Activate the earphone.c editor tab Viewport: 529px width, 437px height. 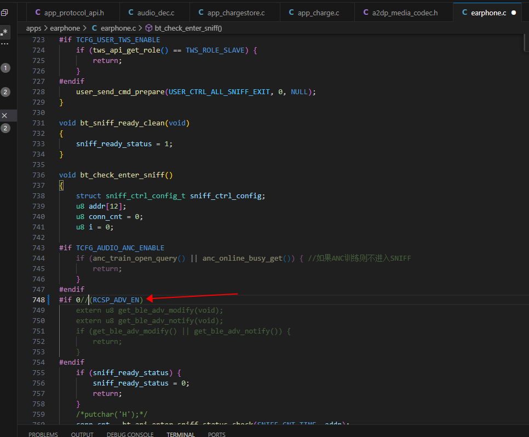(x=488, y=13)
